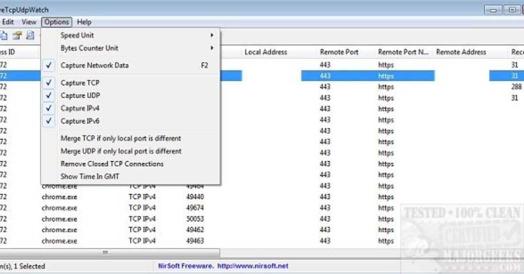The width and height of the screenshot is (524, 274).
Task: Click 443 in the highlighted selected row
Action: [325, 76]
